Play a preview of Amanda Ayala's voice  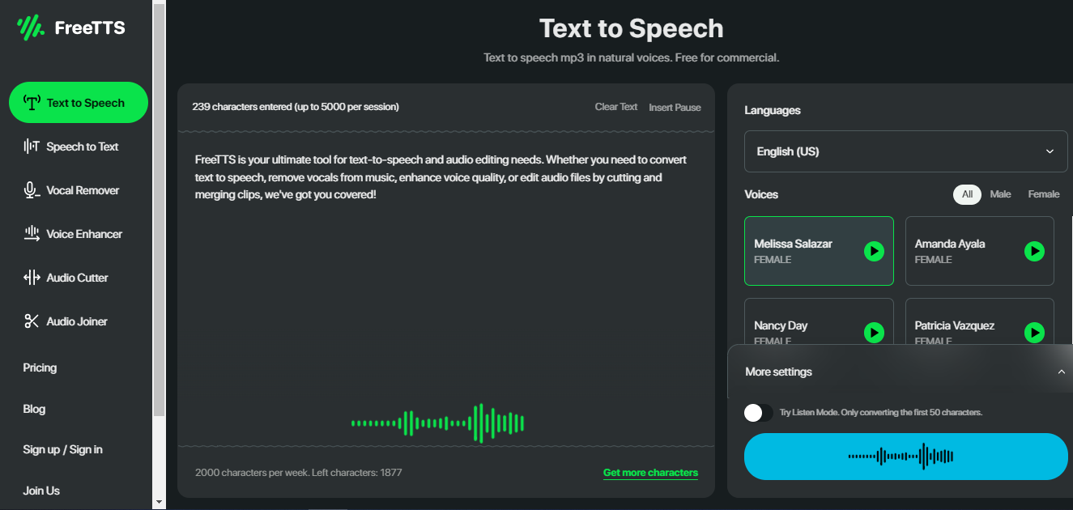(1034, 251)
